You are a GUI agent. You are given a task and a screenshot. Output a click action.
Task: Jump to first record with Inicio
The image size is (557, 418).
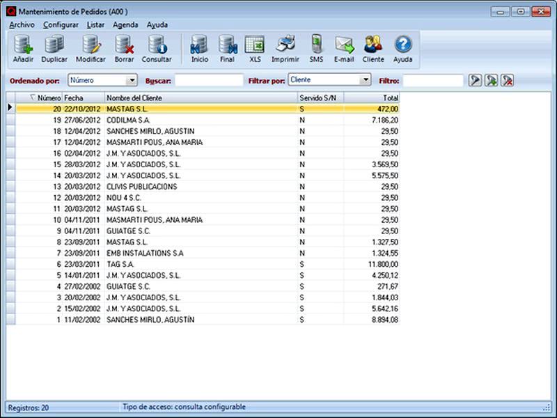[x=199, y=45]
